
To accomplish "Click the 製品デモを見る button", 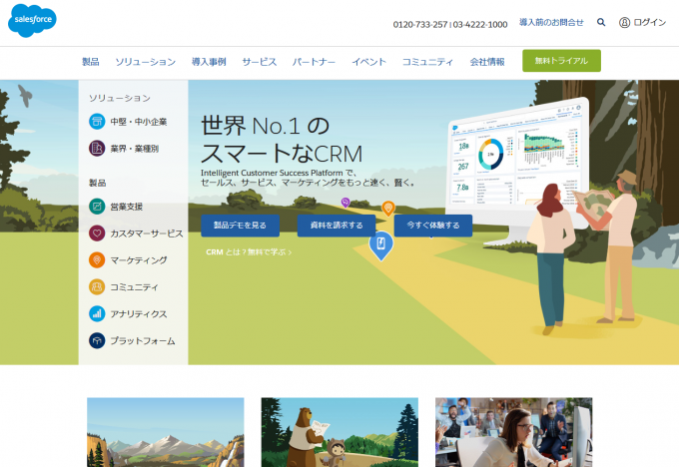I will pyautogui.click(x=240, y=226).
